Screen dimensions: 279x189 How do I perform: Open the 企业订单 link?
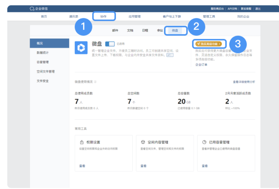click(201, 65)
